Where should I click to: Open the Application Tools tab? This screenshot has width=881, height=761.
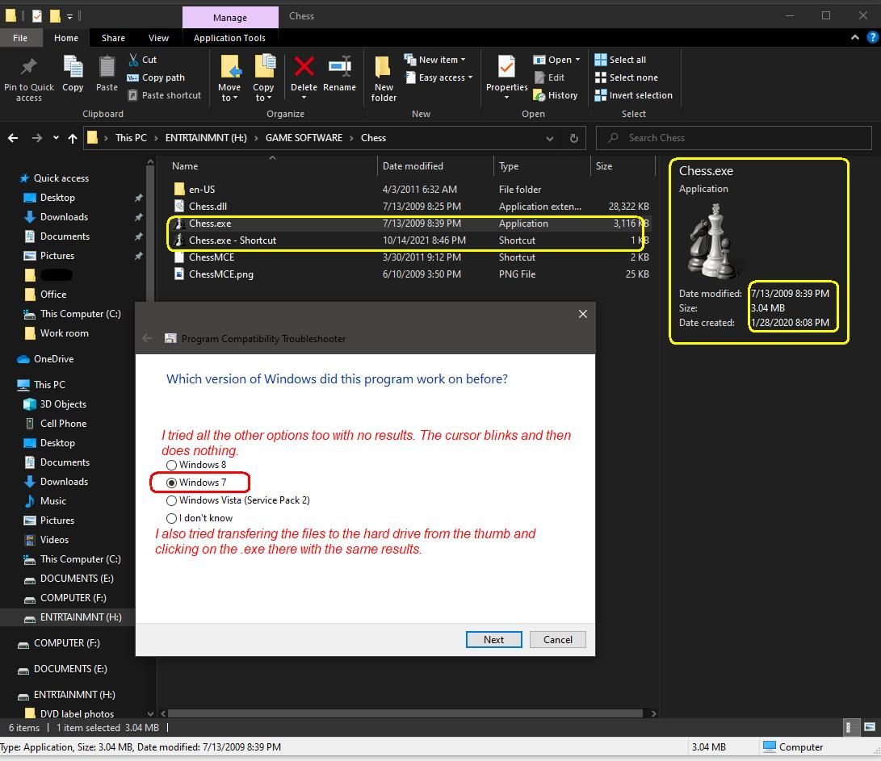(229, 38)
